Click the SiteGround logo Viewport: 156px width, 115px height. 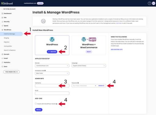tap(7, 3)
